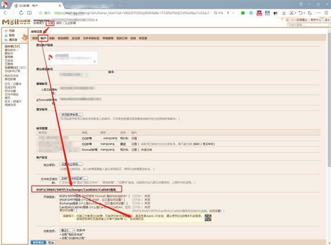Turn off IMAP/SMTP service via 关闭

pyautogui.click(x=147, y=199)
